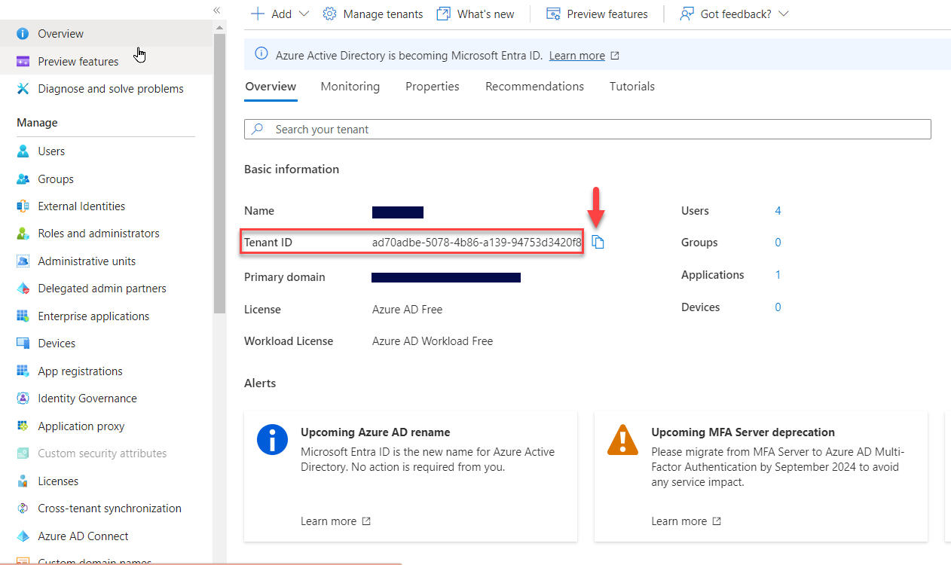Click the Enterprise applications grid icon

point(23,316)
